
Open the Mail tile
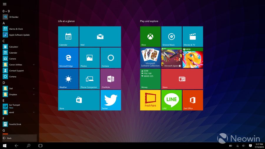tap(100, 37)
